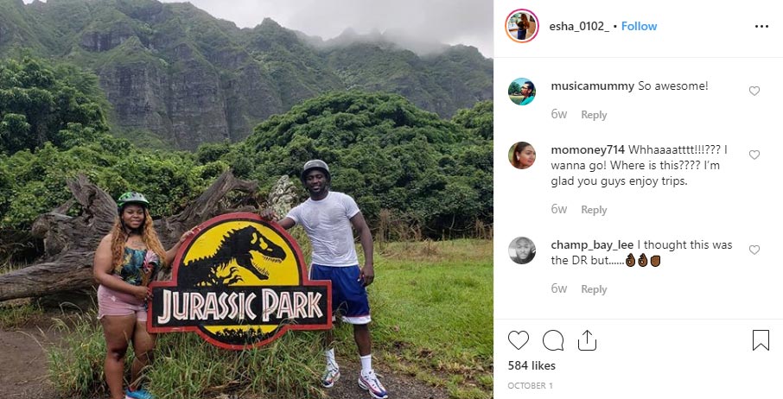View momoney714's avatar

[522, 155]
